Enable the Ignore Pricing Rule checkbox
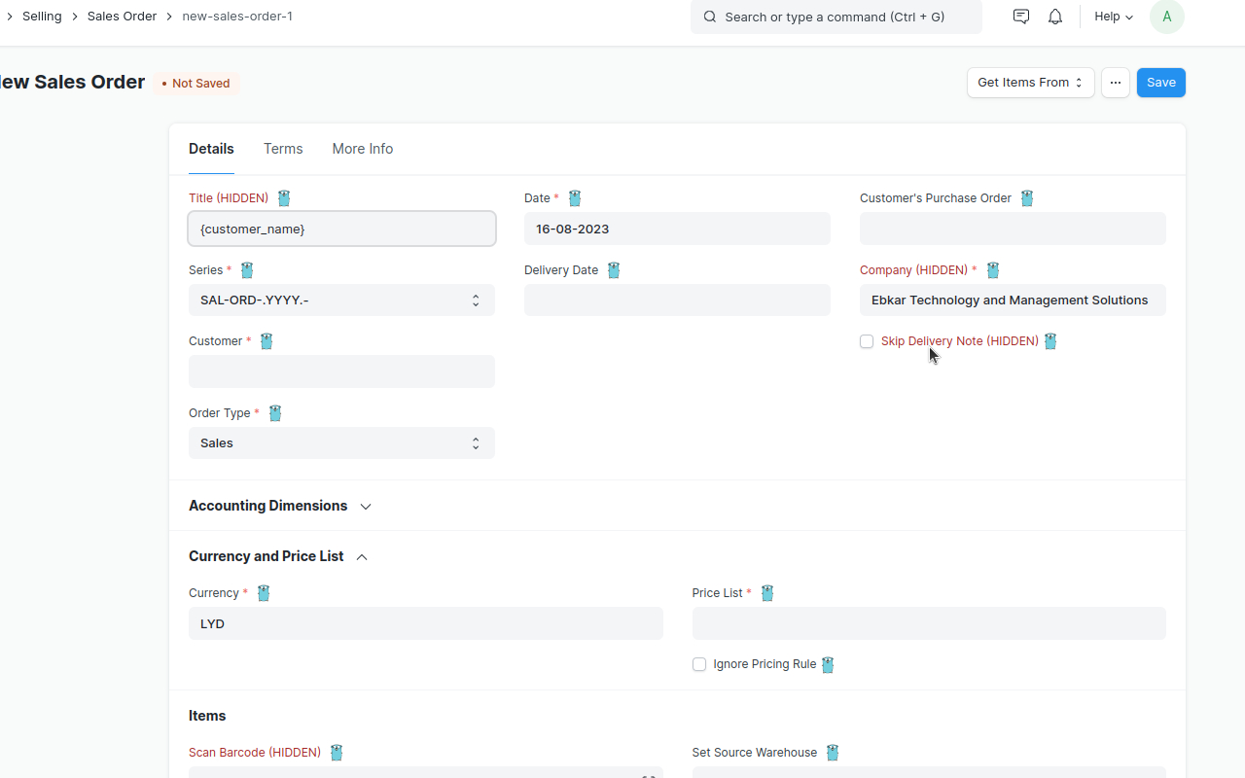 coord(699,664)
